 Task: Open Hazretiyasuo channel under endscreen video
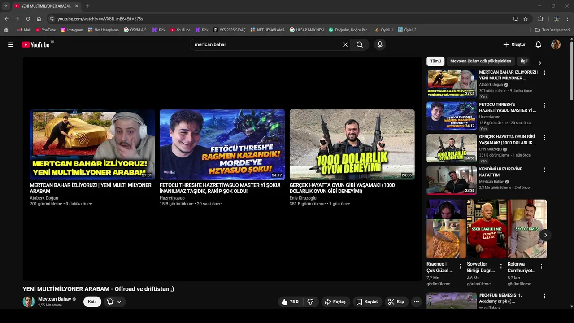click(x=172, y=198)
